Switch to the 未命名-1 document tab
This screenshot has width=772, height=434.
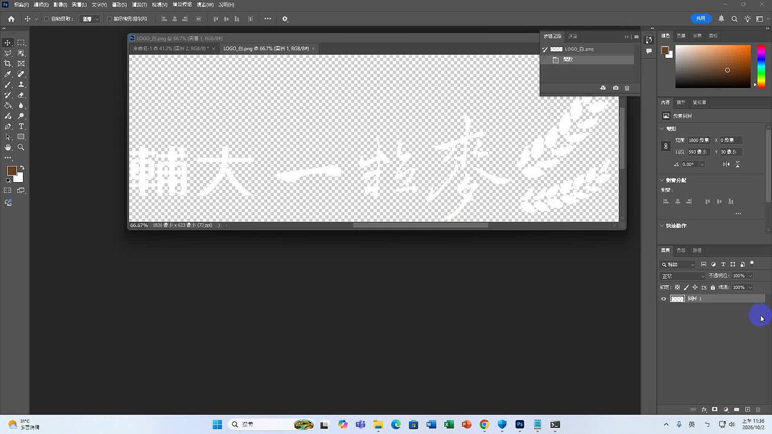click(171, 48)
